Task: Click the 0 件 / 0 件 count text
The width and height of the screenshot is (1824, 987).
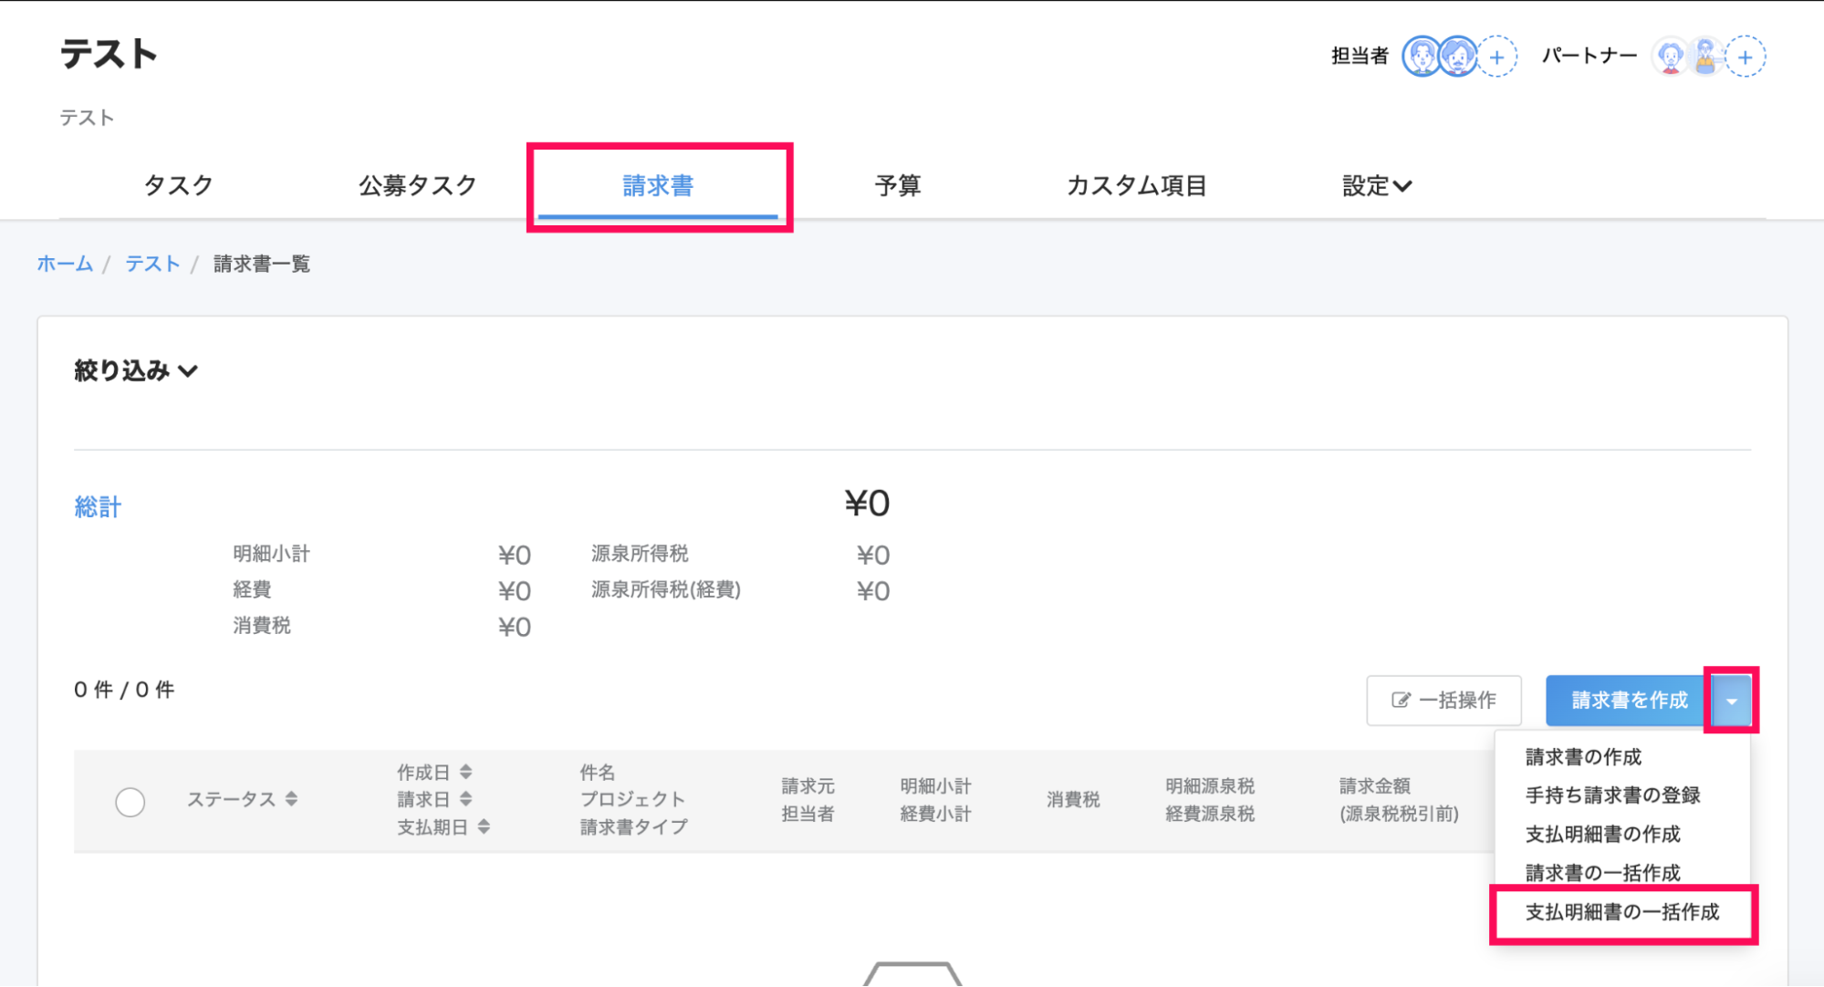Action: [x=124, y=690]
